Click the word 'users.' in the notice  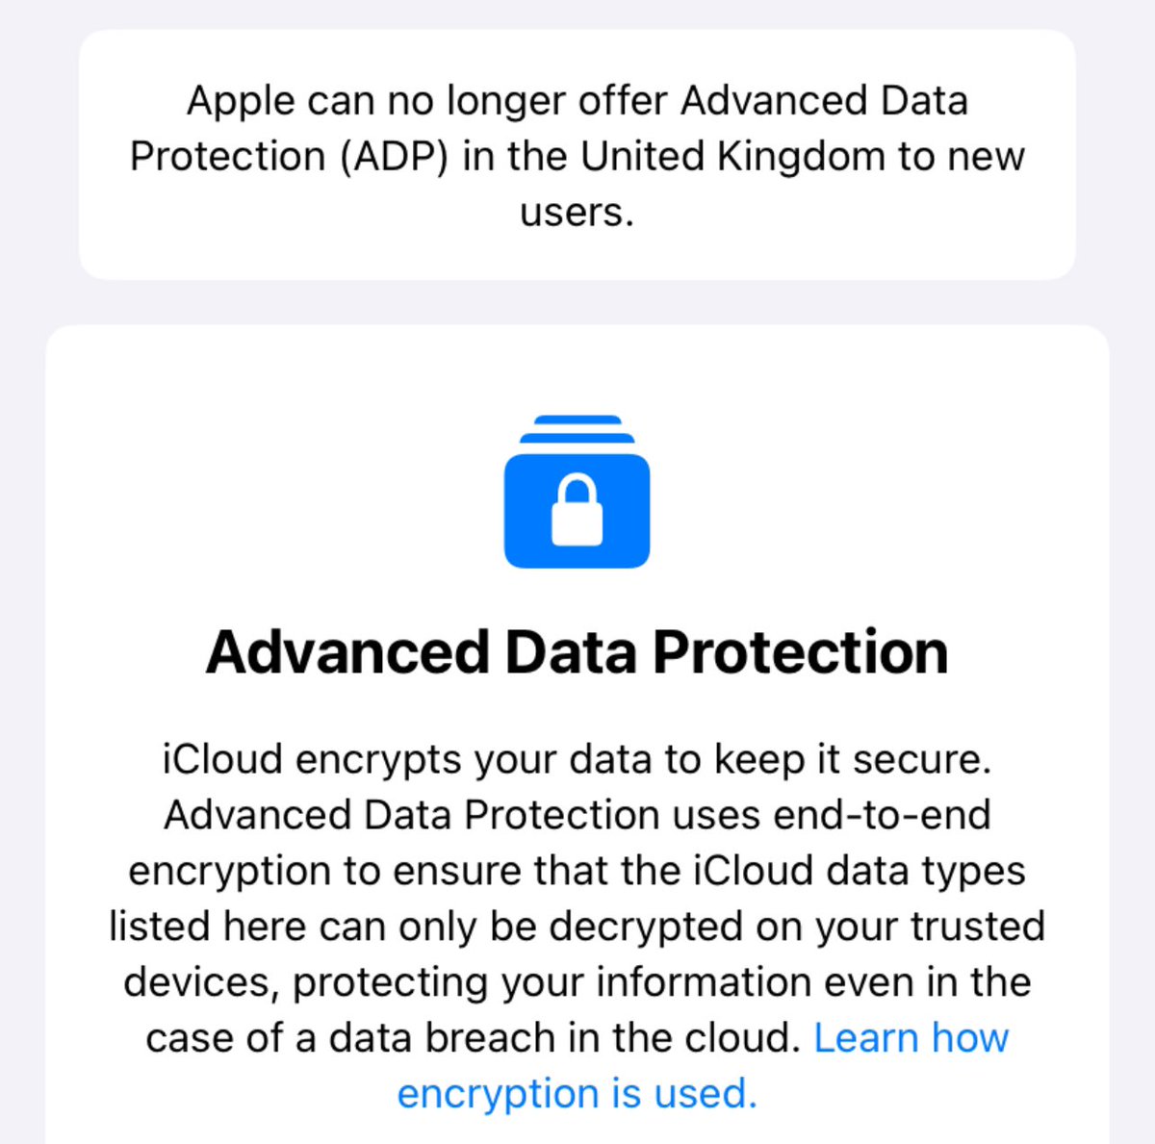click(x=577, y=213)
